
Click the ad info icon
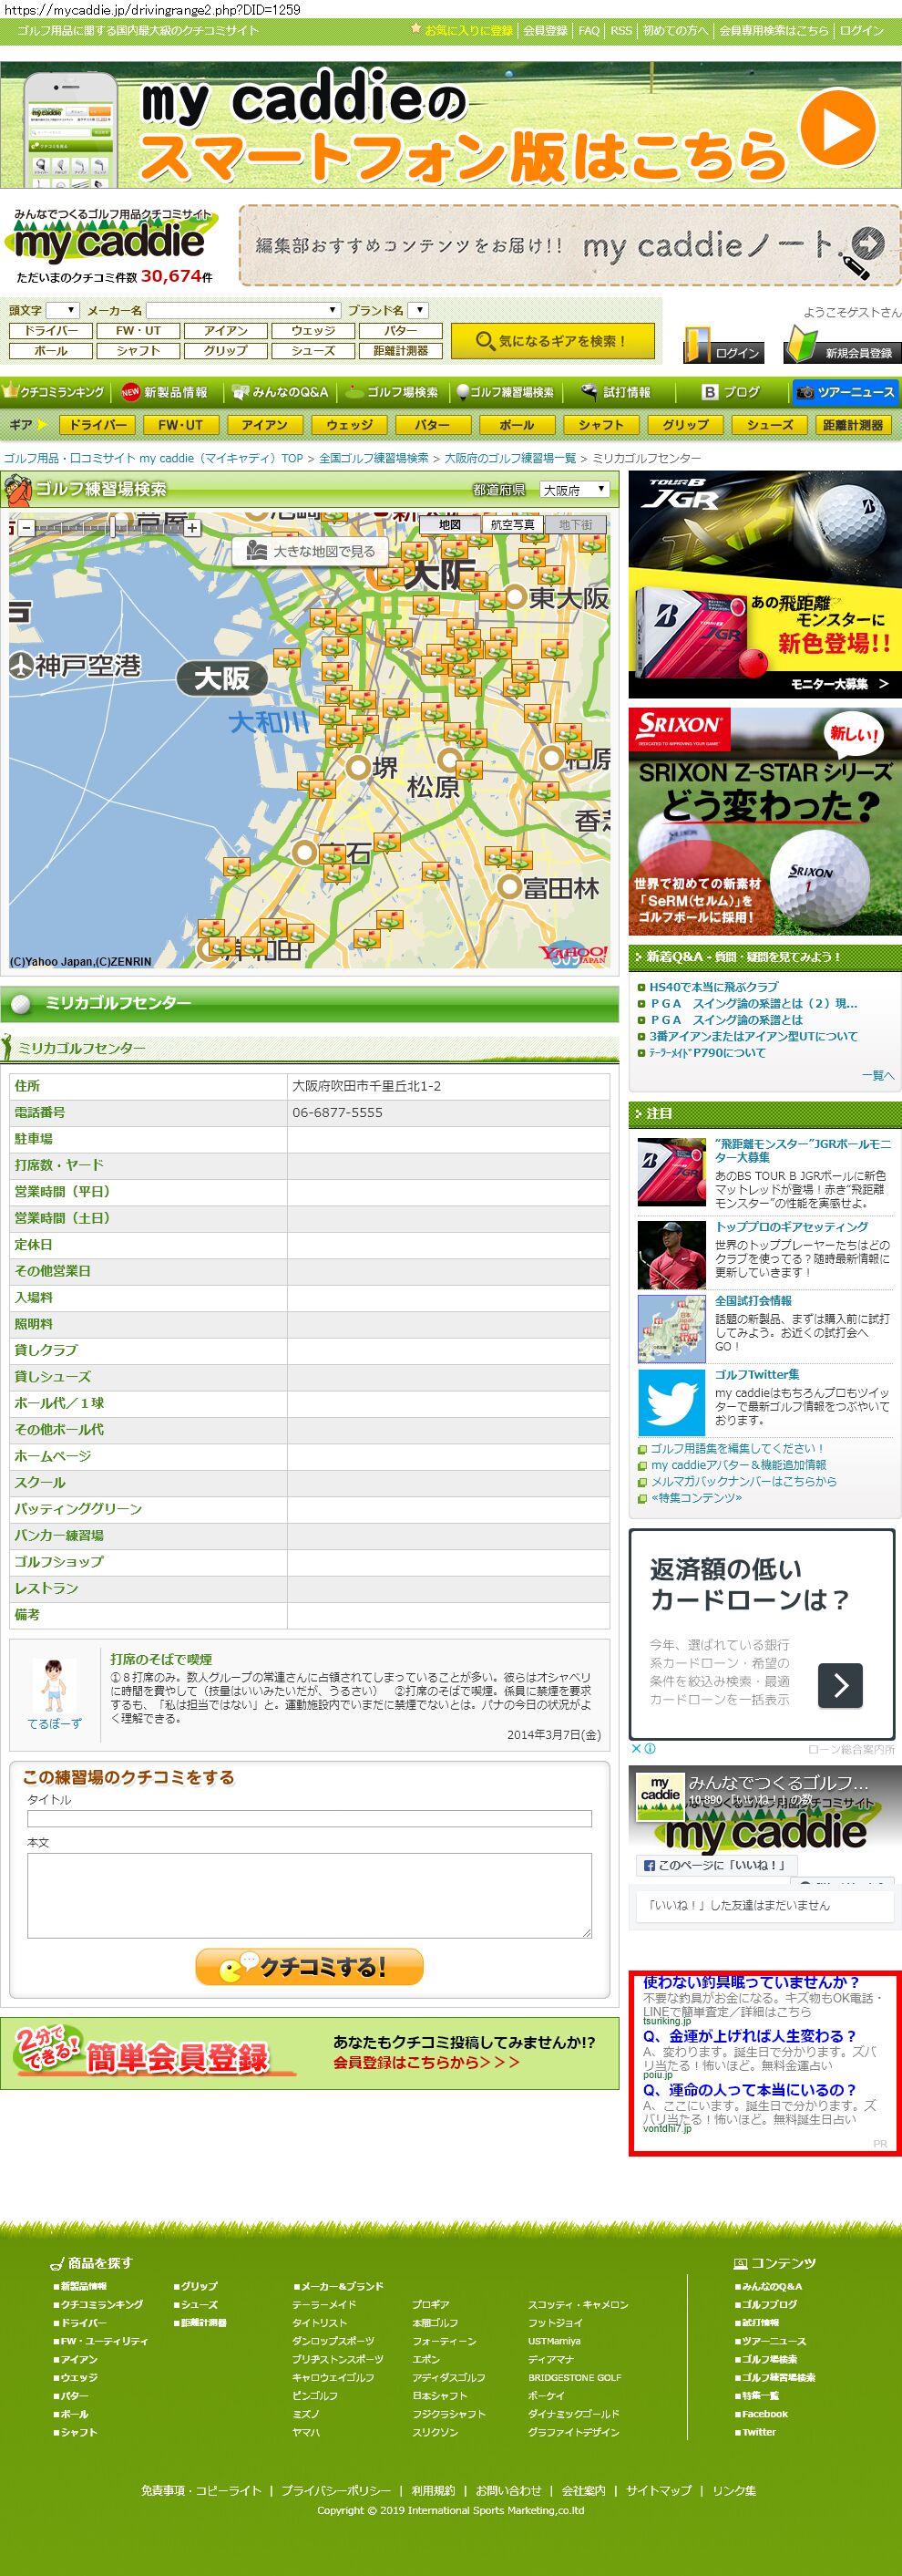[x=650, y=1749]
